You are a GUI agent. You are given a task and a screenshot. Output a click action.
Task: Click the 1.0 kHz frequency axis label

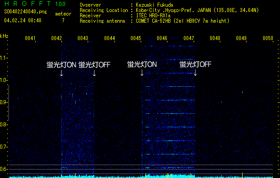(x=4, y=80)
